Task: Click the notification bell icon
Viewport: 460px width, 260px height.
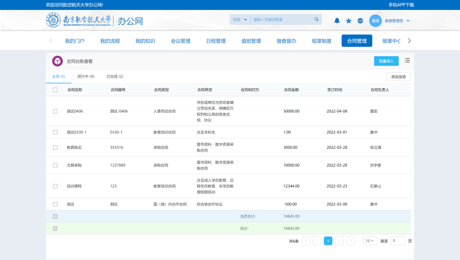Action: (337, 20)
